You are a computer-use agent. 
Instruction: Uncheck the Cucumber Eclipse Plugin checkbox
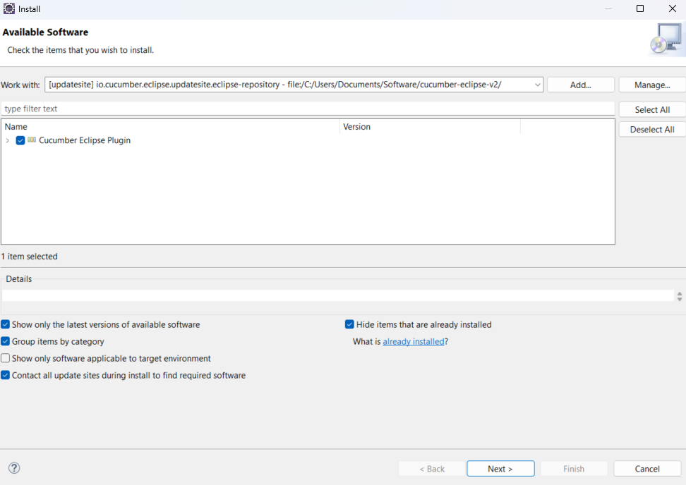pyautogui.click(x=20, y=140)
